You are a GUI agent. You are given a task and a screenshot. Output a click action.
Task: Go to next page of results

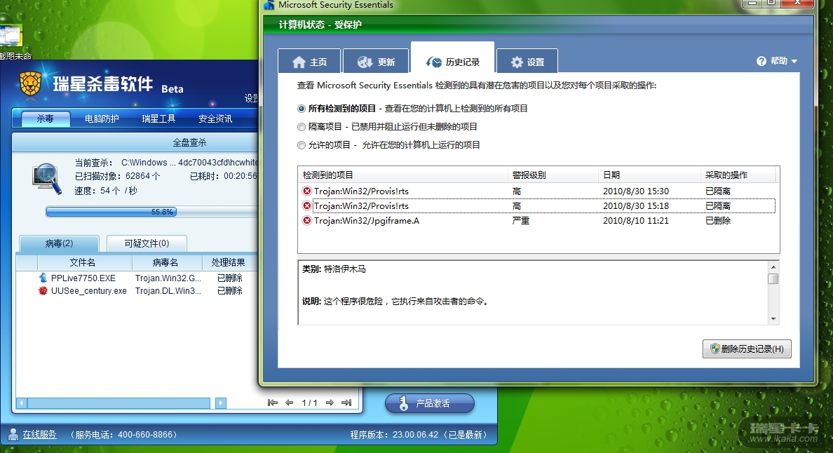click(x=330, y=403)
